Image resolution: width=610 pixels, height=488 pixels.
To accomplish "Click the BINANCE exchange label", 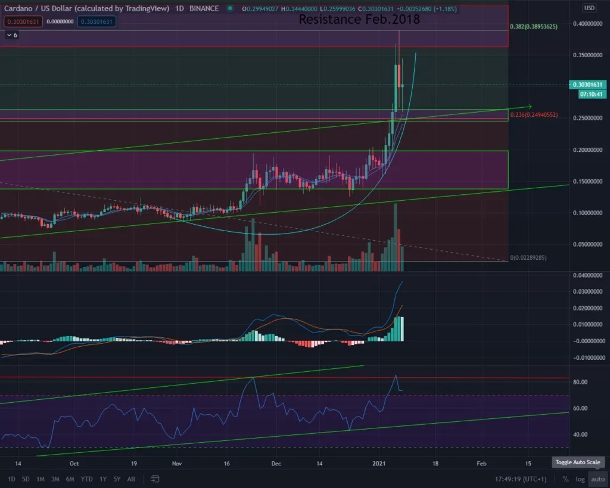I will [204, 8].
